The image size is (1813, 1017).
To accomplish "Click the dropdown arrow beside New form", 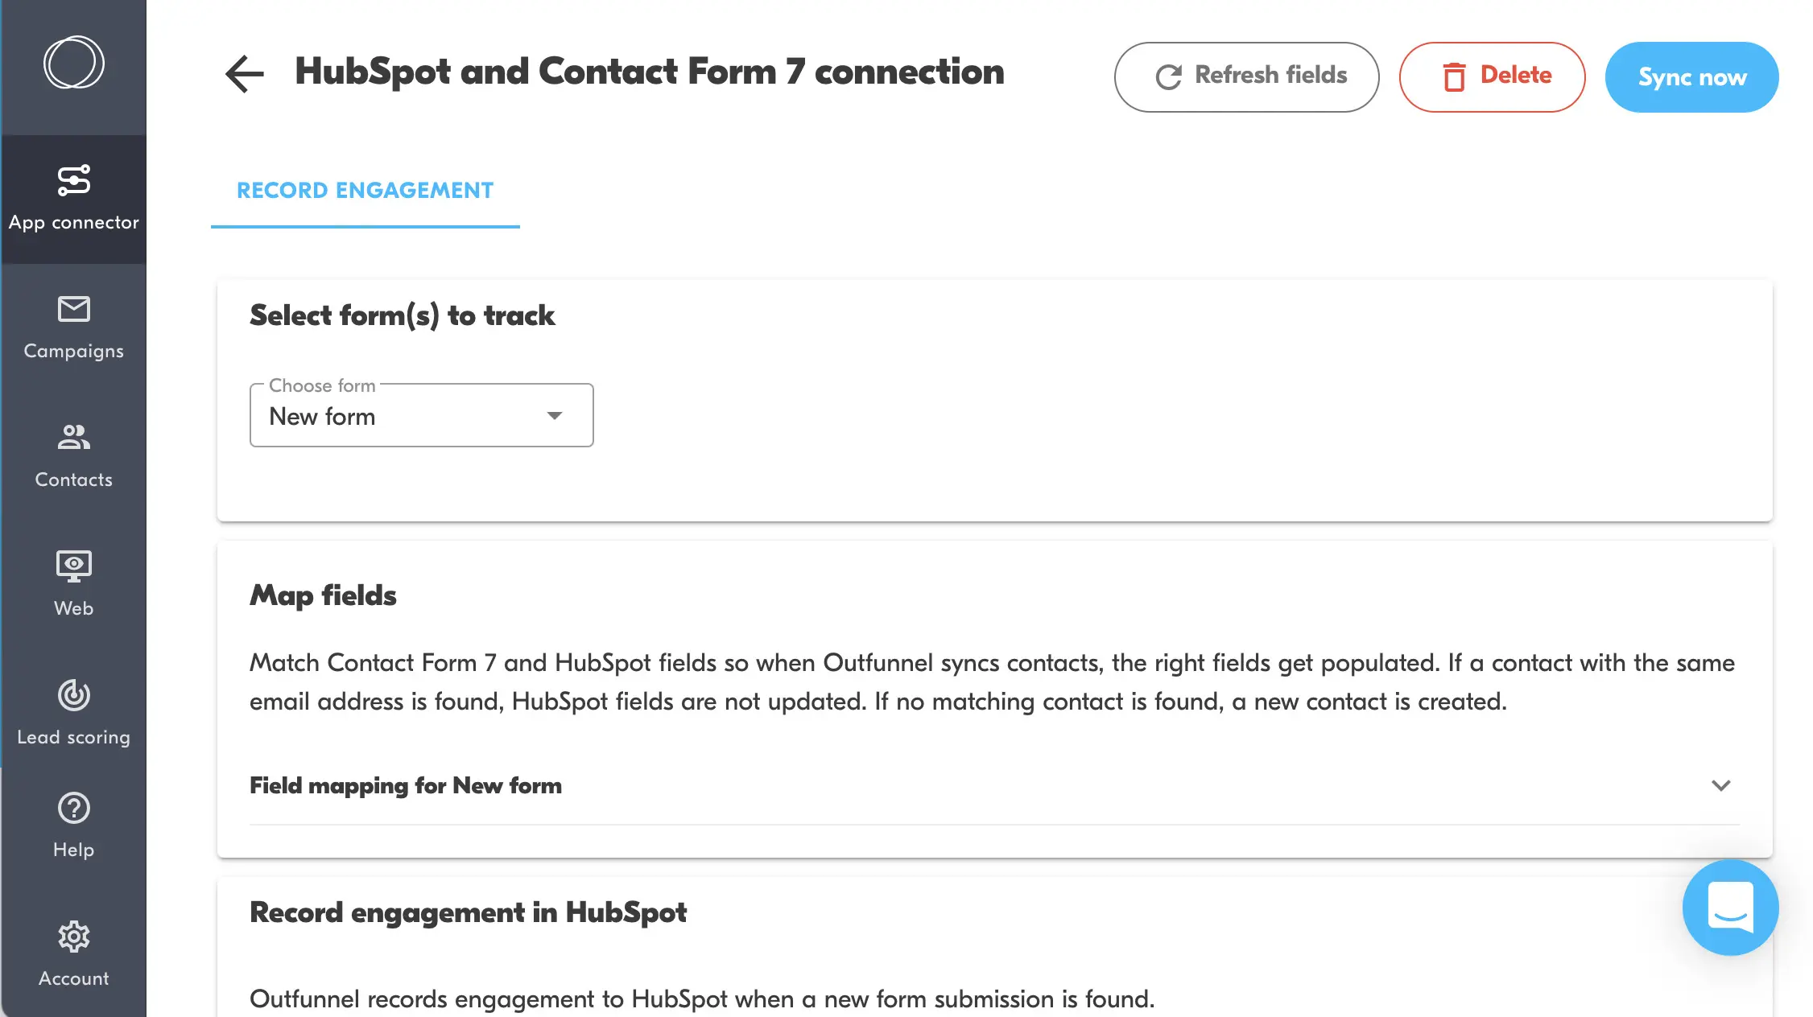I will [554, 416].
